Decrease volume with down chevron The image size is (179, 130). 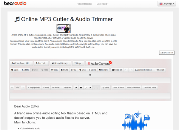pos(12,88)
